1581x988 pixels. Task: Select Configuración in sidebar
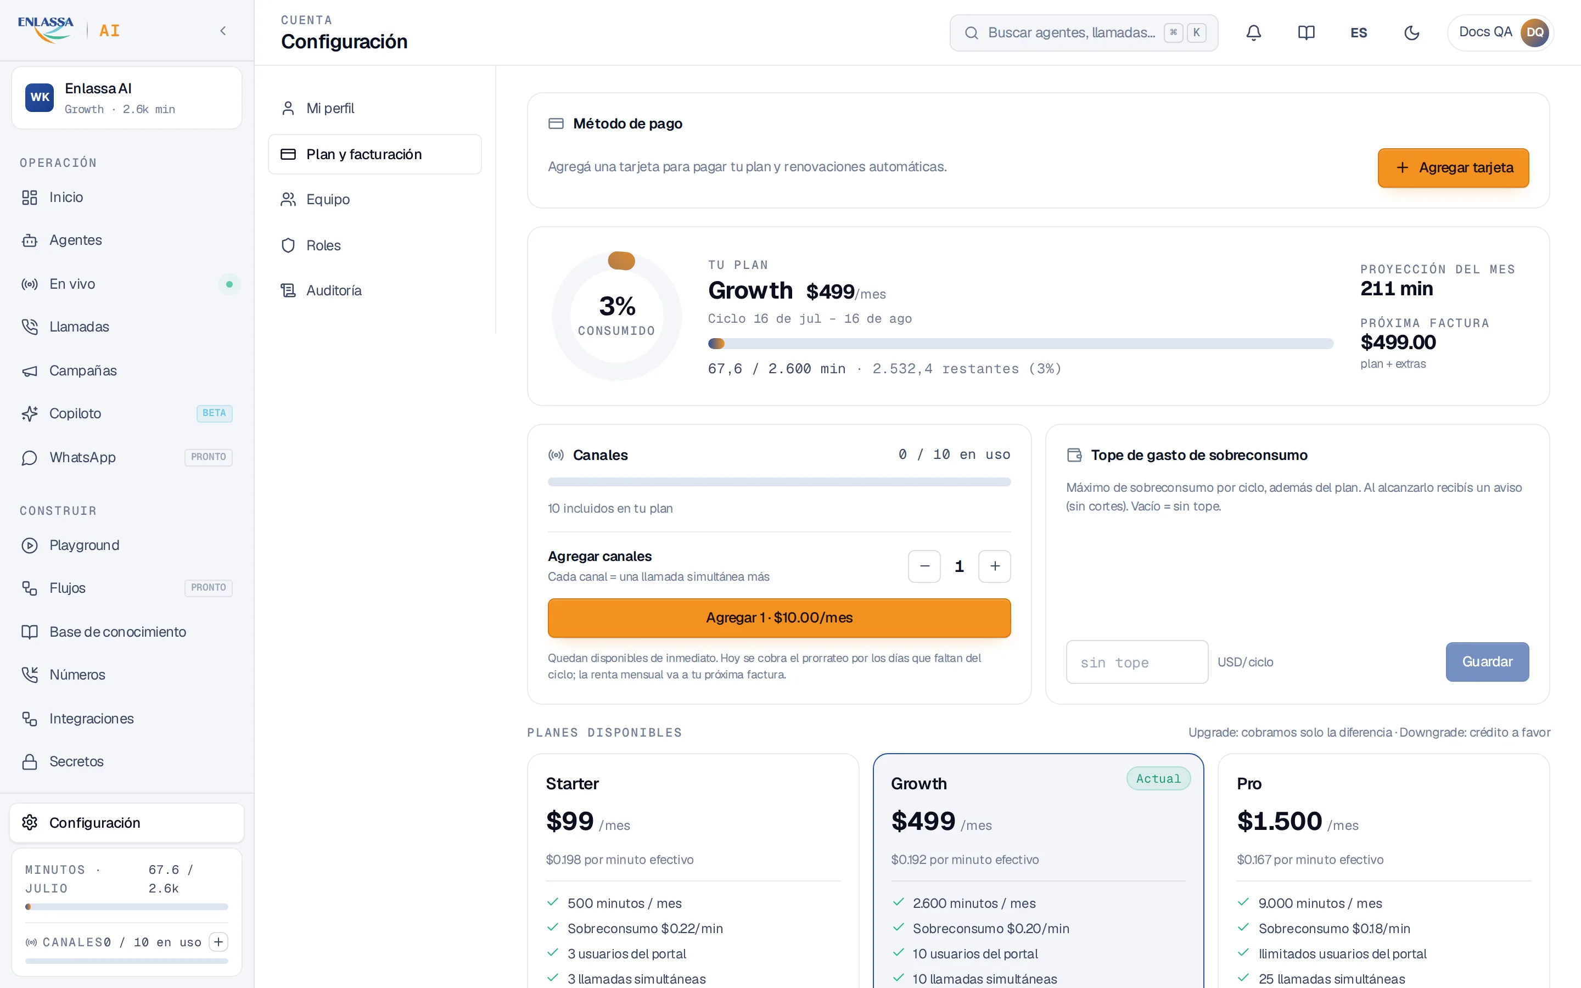pos(127,823)
